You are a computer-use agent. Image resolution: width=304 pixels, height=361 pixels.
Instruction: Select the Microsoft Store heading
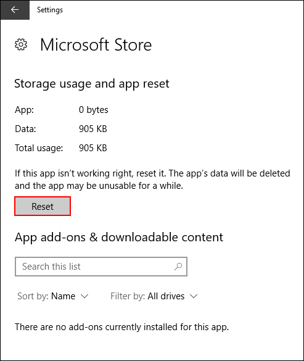click(x=96, y=44)
